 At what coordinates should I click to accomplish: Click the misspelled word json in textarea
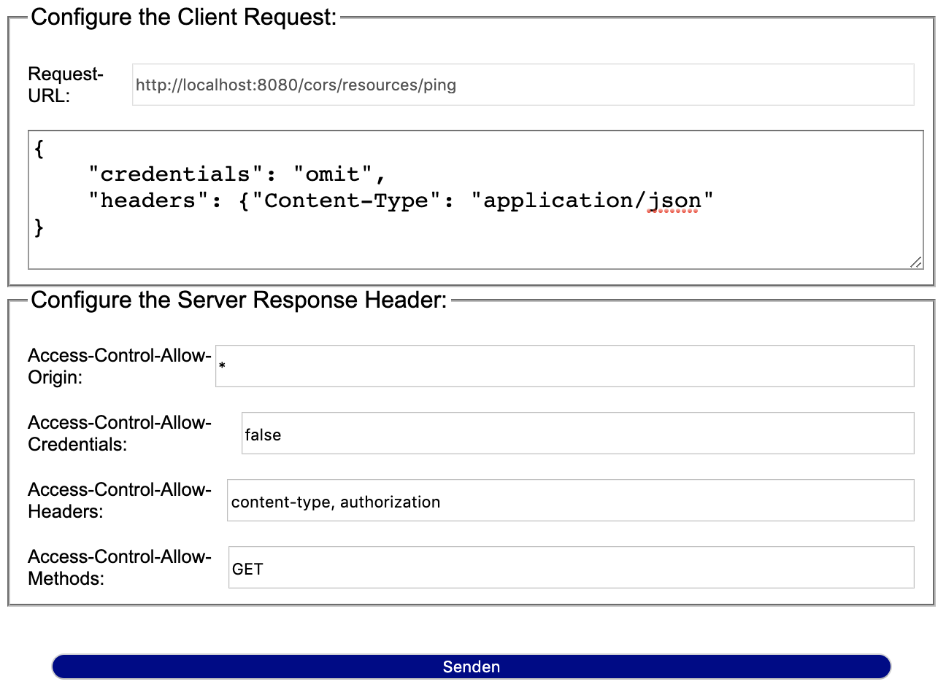pyautogui.click(x=674, y=201)
